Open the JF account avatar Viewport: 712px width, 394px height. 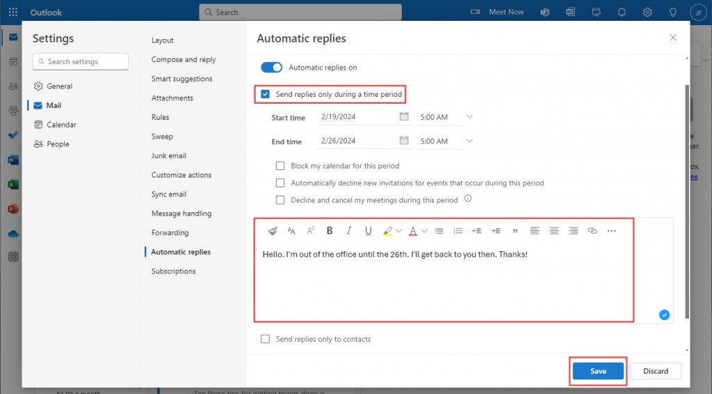click(x=698, y=13)
